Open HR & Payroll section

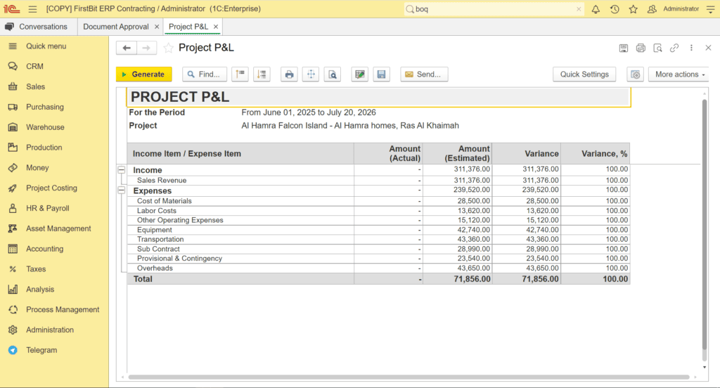tap(54, 208)
